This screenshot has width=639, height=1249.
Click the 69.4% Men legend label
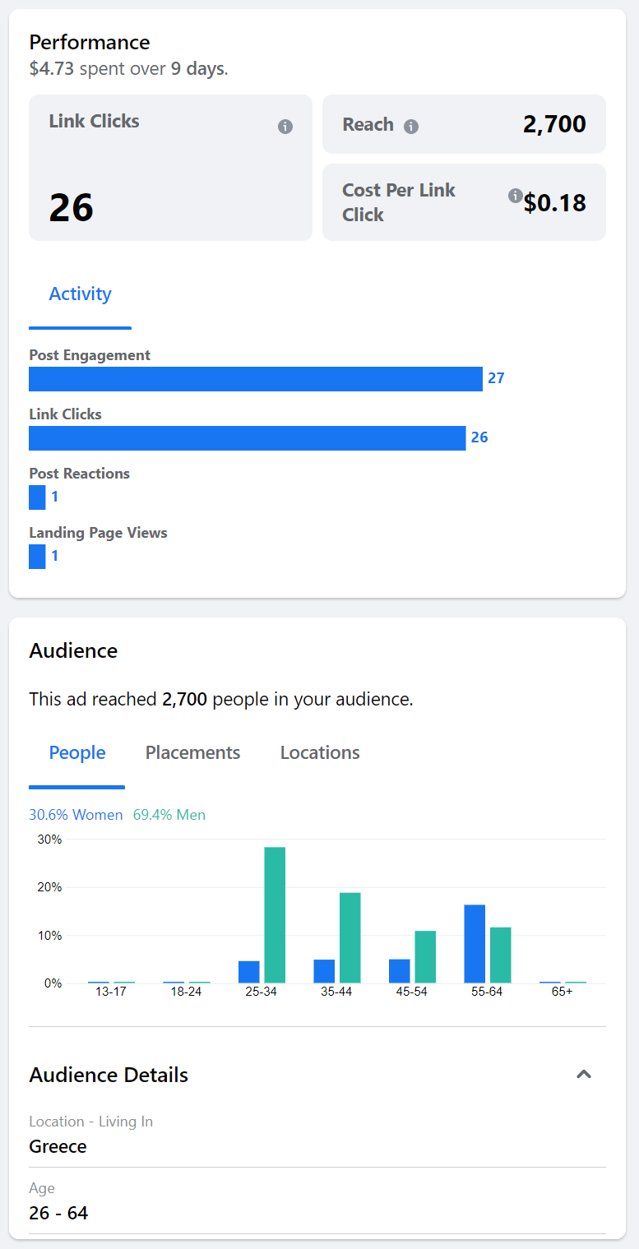click(x=169, y=815)
